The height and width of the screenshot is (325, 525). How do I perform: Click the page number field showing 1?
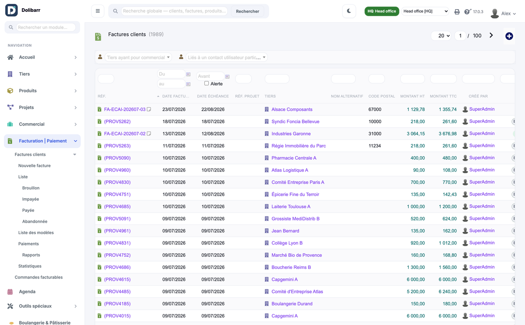pos(460,36)
